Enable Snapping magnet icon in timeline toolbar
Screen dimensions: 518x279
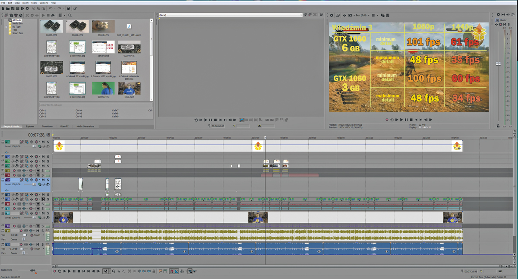tap(171, 271)
